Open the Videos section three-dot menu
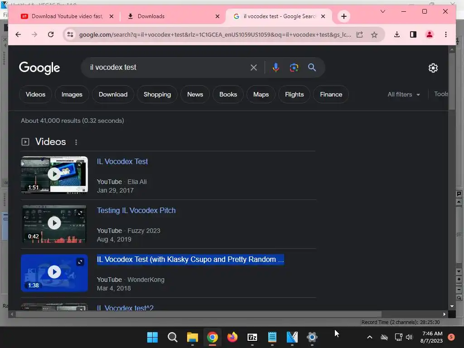 76,142
